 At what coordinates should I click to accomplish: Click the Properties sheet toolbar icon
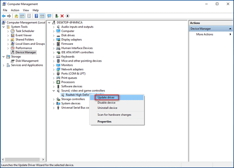(30, 16)
